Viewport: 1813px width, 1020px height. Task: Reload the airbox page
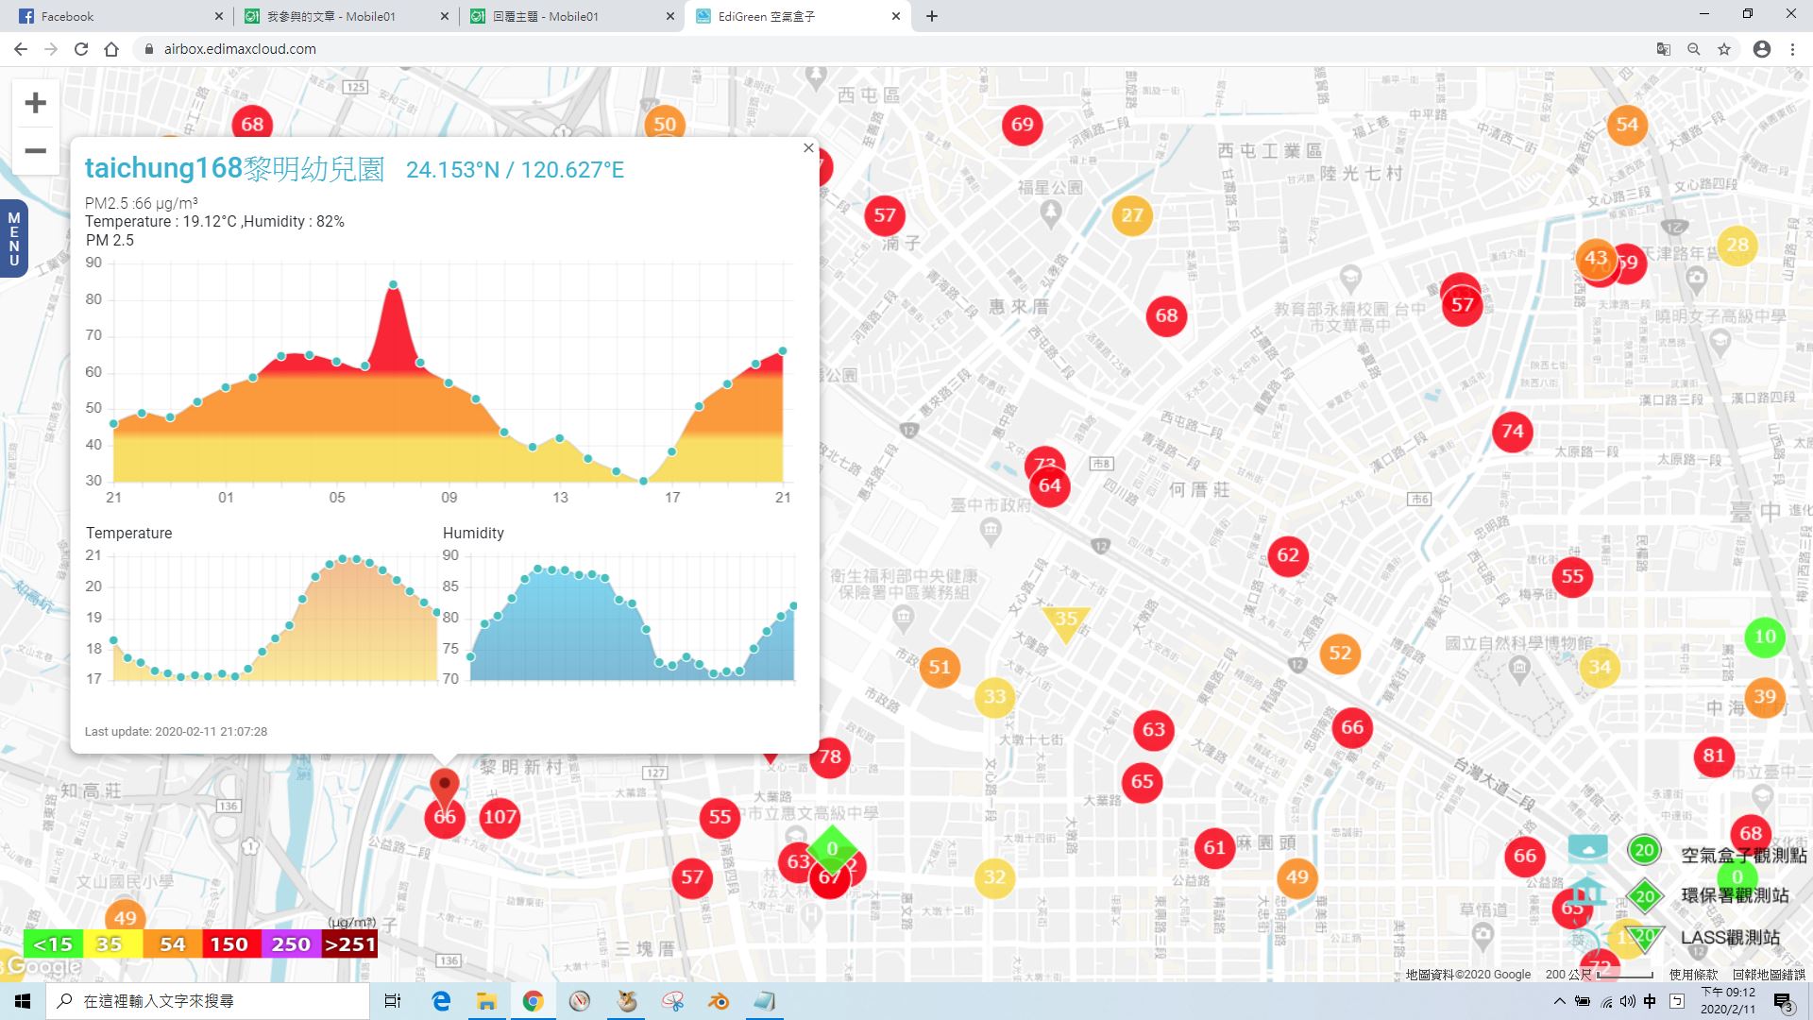pyautogui.click(x=81, y=49)
